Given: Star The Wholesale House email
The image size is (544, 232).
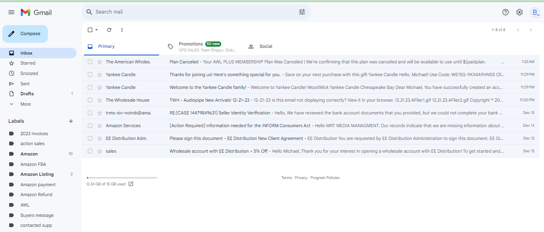Looking at the screenshot, I should (100, 100).
